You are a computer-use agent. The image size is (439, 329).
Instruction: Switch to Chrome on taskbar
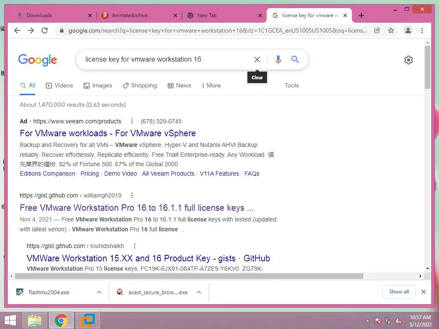pyautogui.click(x=61, y=320)
